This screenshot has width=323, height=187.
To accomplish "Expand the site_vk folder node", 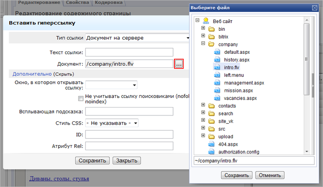I will 203,120.
